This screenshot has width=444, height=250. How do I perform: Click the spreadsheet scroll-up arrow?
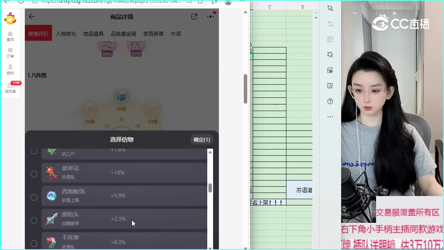(316, 17)
